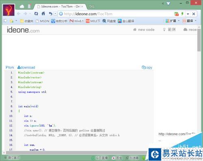
Task: Click the undo restore arrow icon
Action: 51,14
